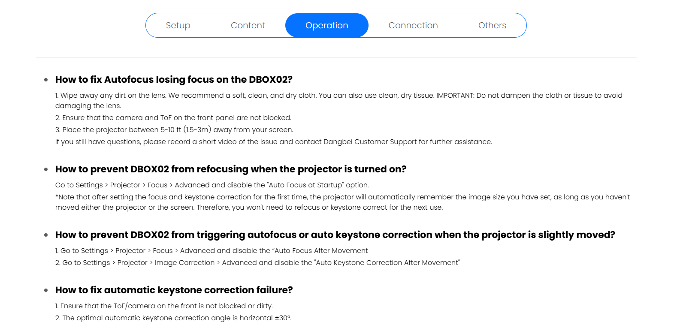Click heading about refocusing when turned on
This screenshot has width=683, height=325.
tap(231, 169)
